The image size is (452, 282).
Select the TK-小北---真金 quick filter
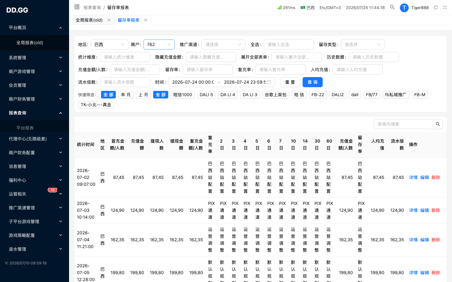click(x=96, y=105)
